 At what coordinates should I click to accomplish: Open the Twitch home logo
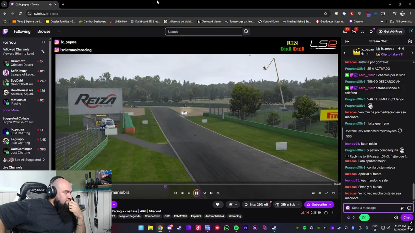5,31
